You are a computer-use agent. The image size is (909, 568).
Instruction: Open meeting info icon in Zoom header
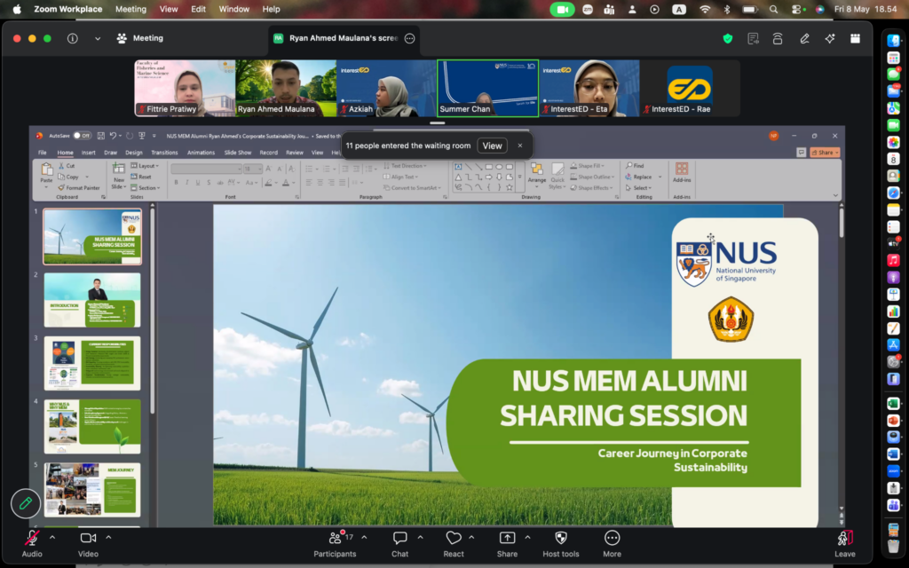[x=73, y=38]
